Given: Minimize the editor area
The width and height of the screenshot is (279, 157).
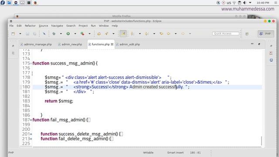Looking at the screenshot, I should click(252, 44).
